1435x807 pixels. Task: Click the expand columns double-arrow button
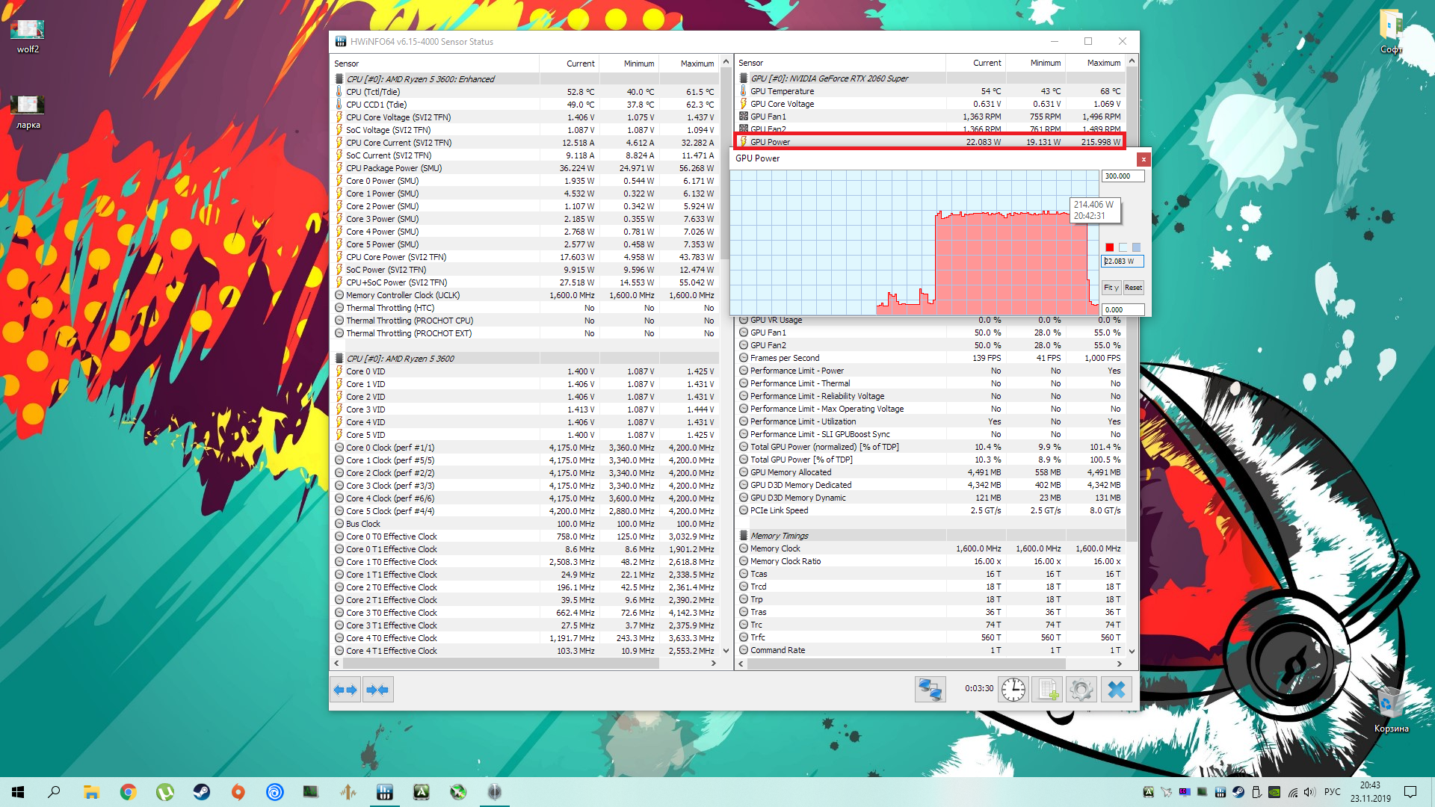pyautogui.click(x=345, y=690)
